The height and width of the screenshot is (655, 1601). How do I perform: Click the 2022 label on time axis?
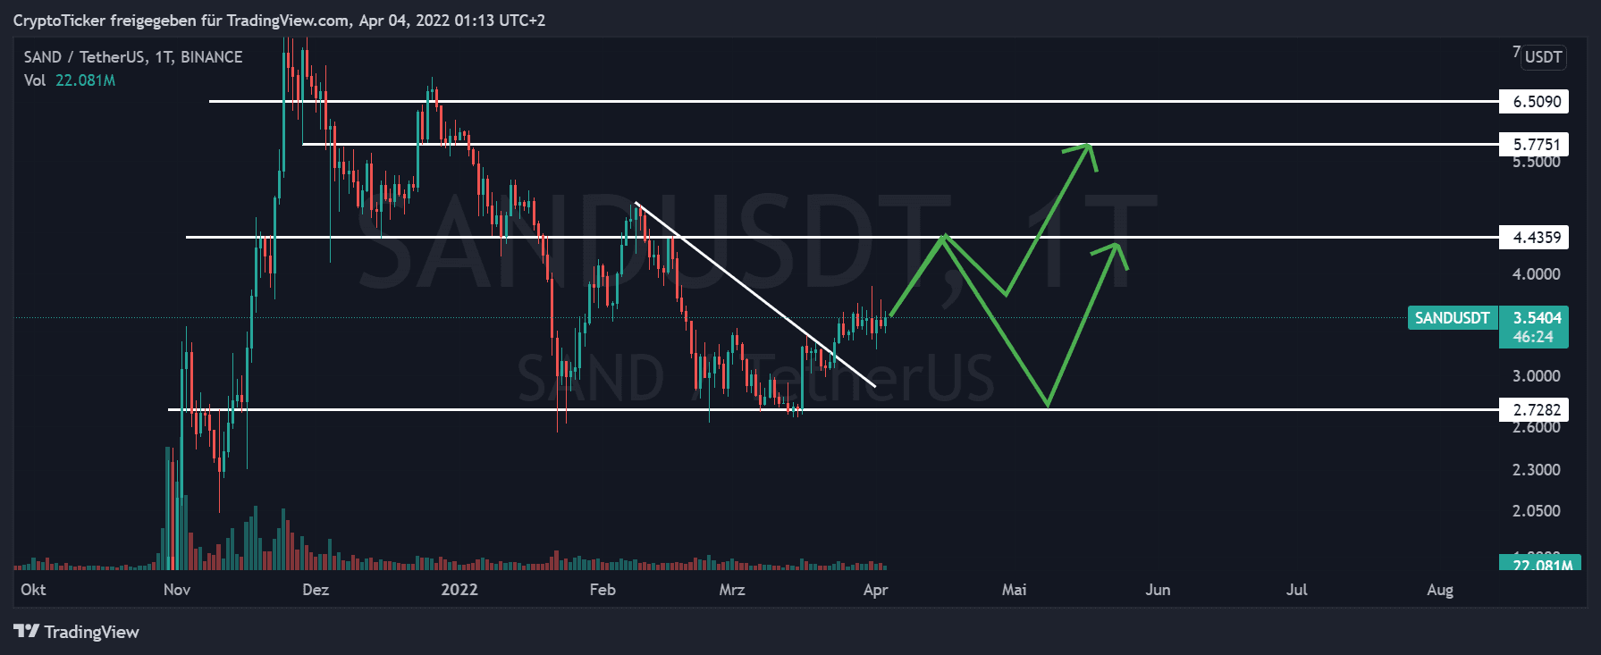(x=459, y=590)
